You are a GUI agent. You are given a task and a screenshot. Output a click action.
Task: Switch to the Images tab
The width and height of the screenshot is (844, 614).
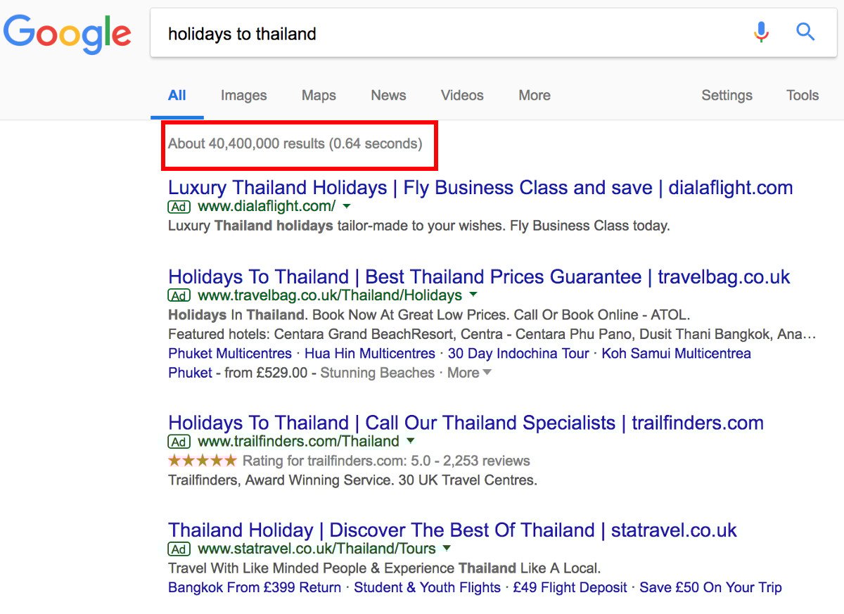pyautogui.click(x=243, y=96)
